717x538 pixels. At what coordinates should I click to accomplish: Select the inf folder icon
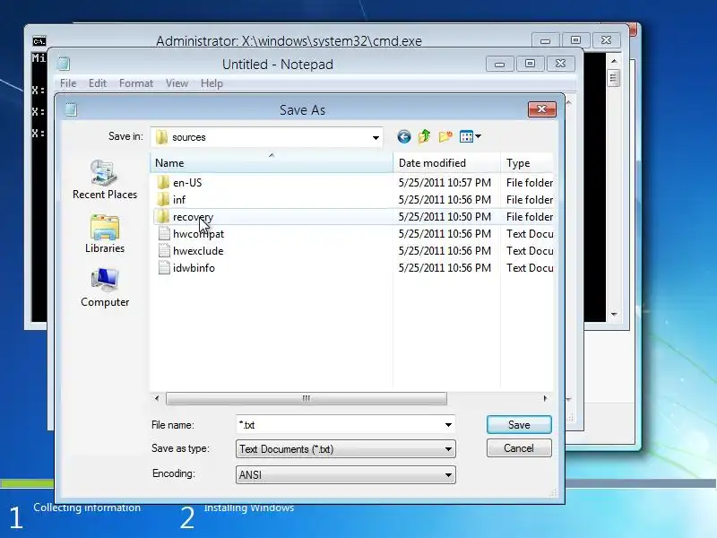pyautogui.click(x=163, y=199)
